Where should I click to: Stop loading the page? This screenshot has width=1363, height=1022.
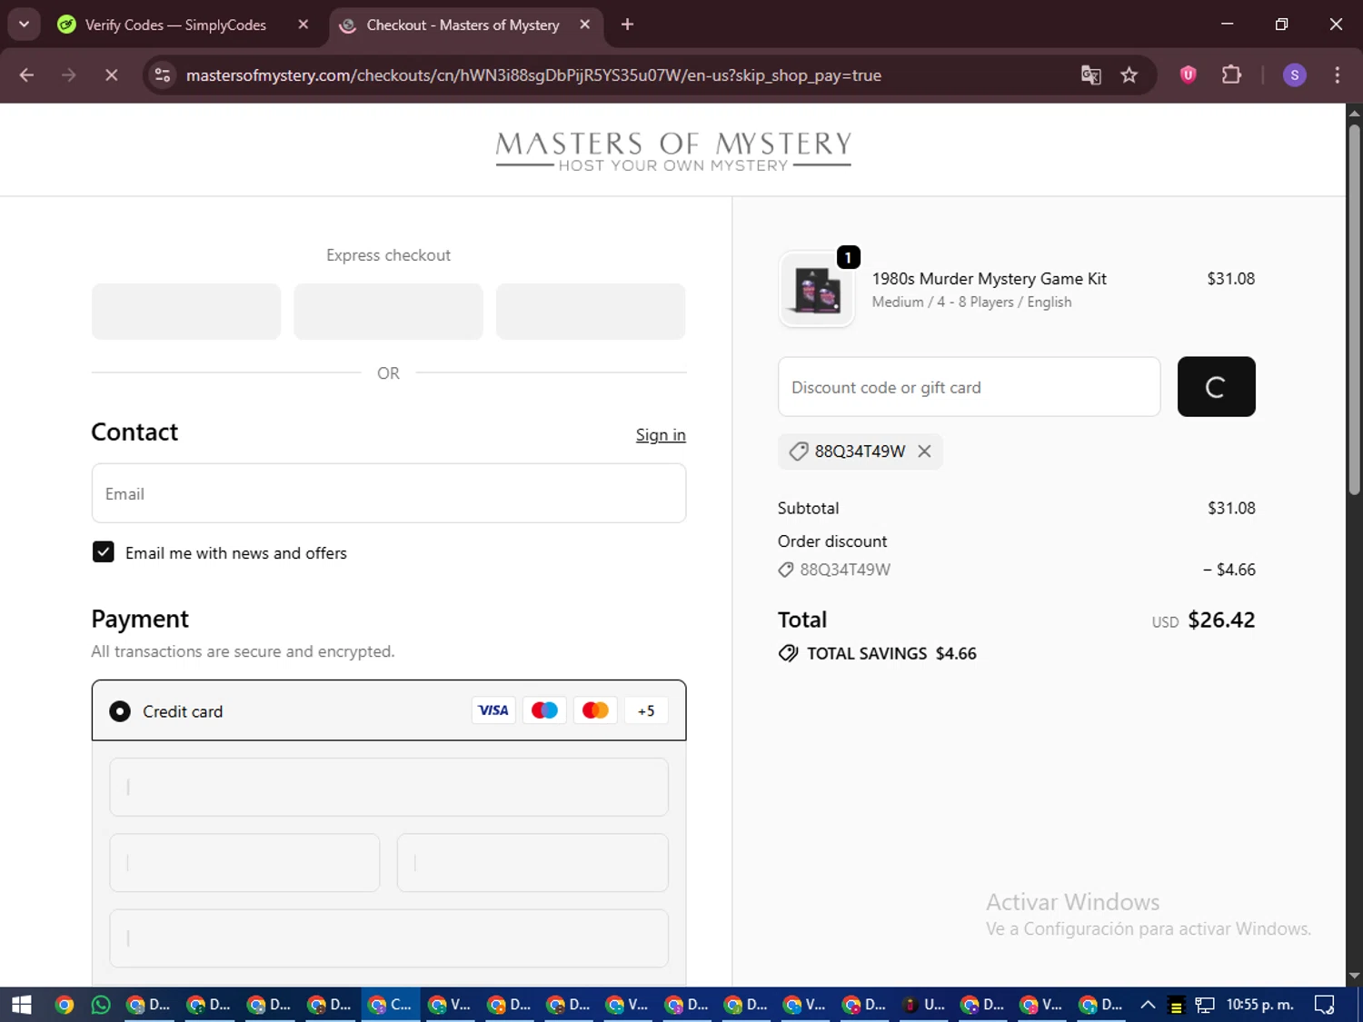tap(111, 75)
